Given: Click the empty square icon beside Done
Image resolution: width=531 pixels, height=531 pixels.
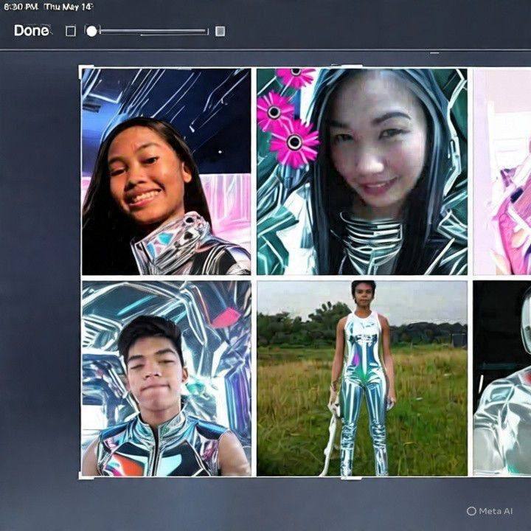Looking at the screenshot, I should coord(71,31).
